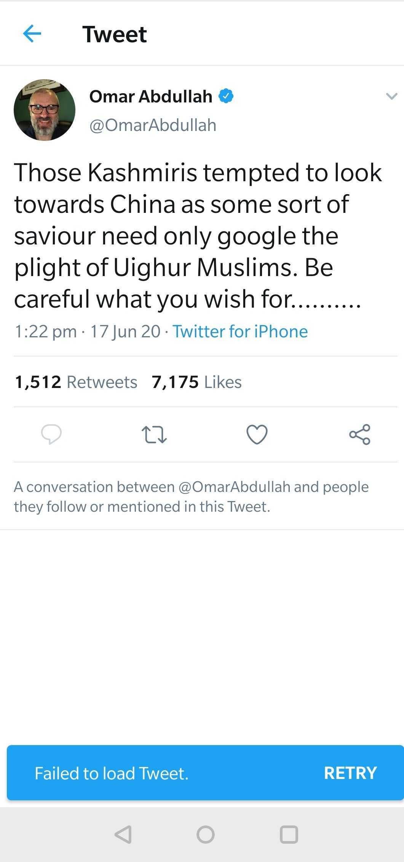Open the reply speech bubble icon
This screenshot has width=404, height=862.
point(51,434)
